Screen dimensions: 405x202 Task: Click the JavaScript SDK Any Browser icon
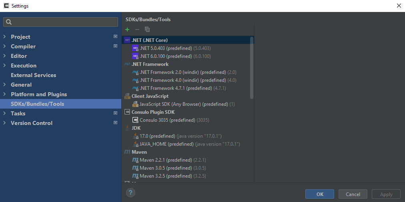pyautogui.click(x=135, y=104)
